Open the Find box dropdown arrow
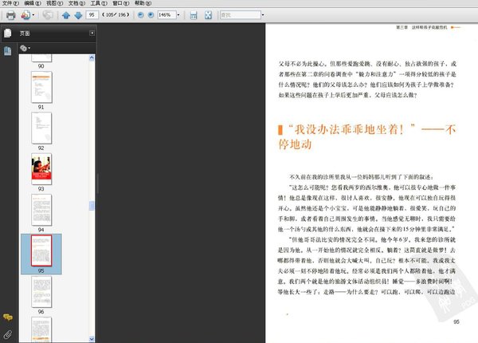This screenshot has height=343, width=478. click(x=263, y=14)
